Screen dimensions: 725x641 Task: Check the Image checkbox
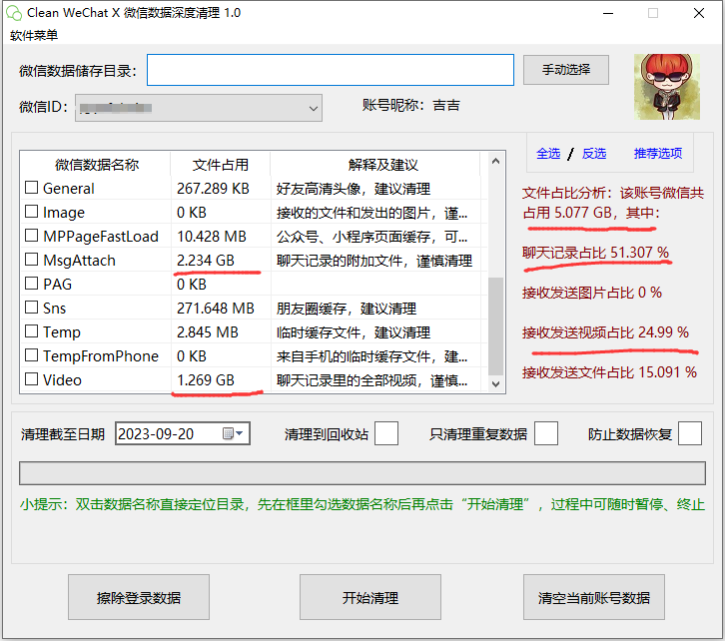[31, 212]
